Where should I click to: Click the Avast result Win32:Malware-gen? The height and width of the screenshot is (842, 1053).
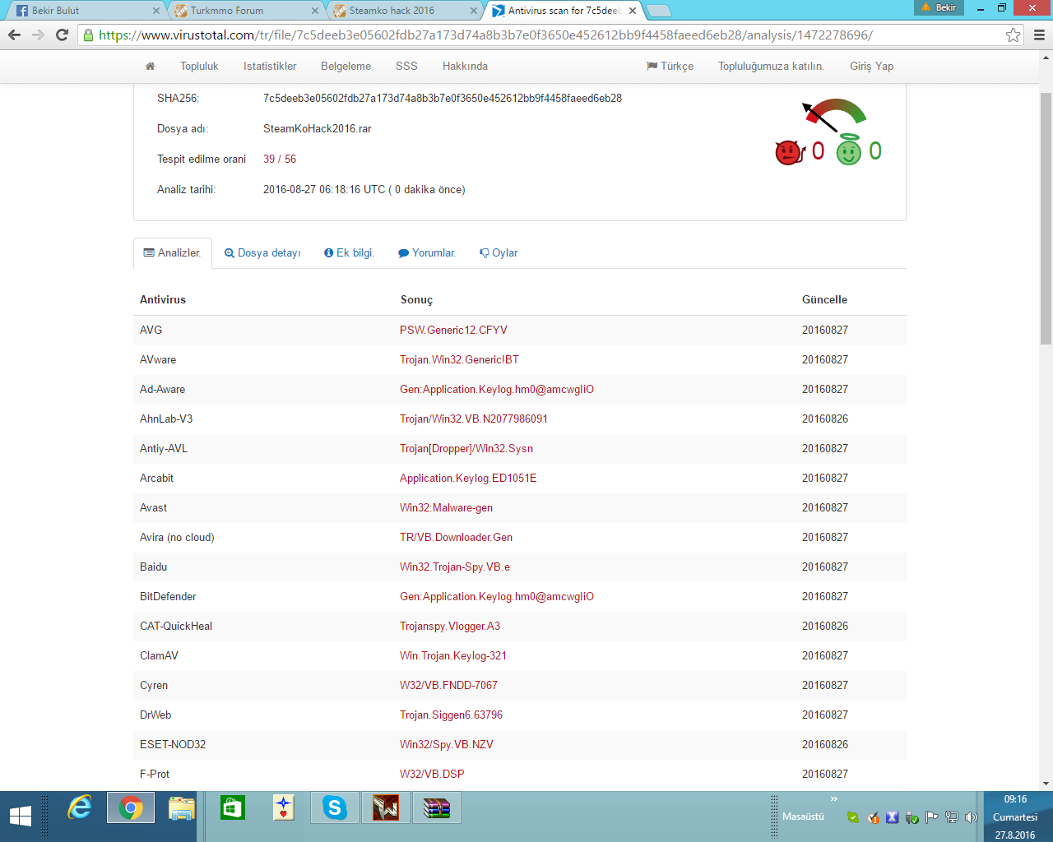447,508
